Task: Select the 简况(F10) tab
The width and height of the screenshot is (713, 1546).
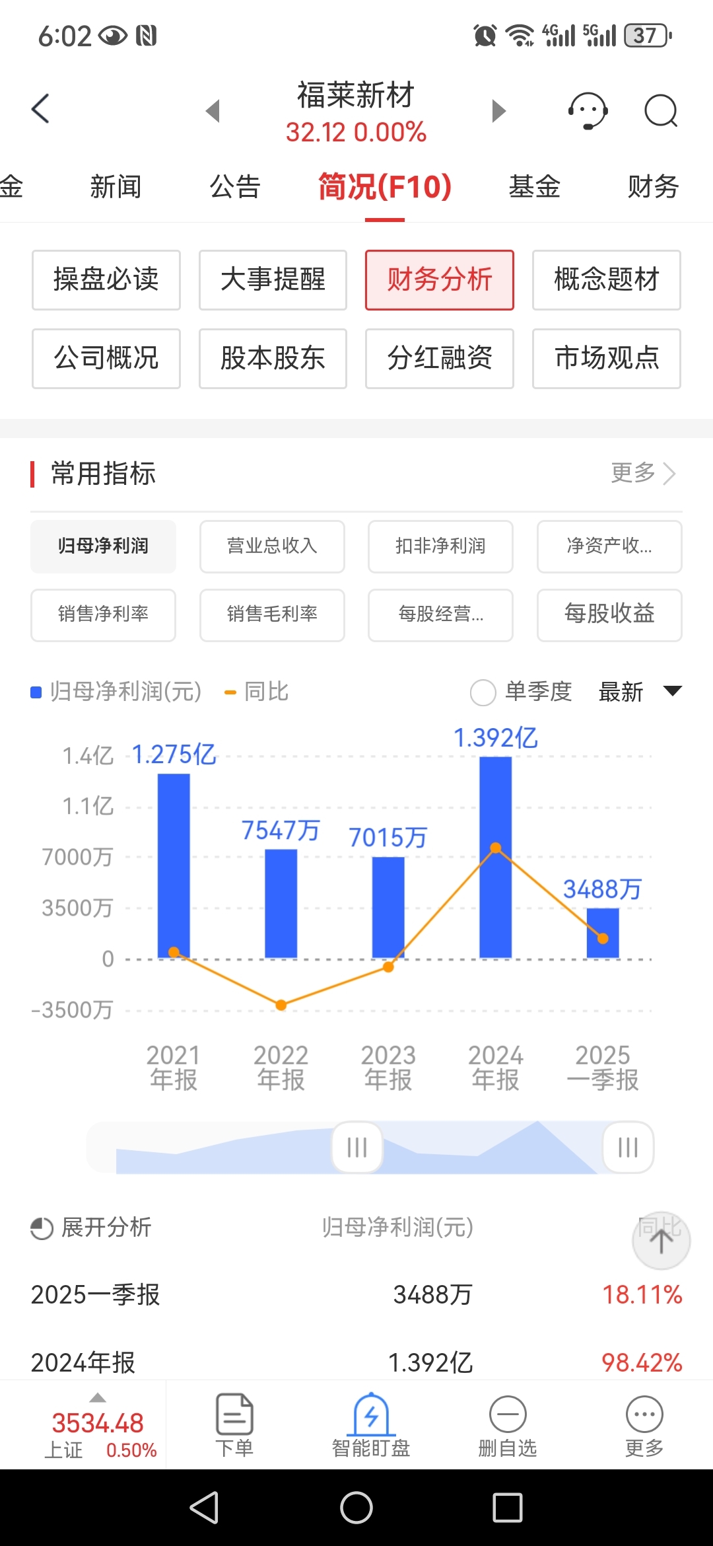Action: (x=385, y=187)
